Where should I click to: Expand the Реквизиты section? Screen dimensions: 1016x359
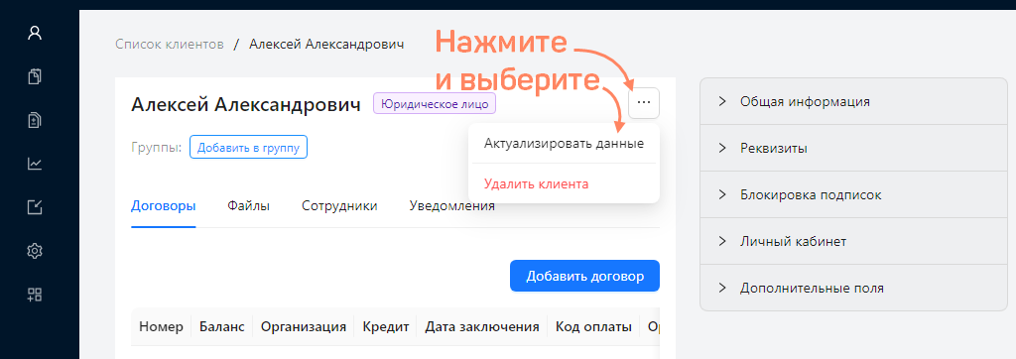853,149
